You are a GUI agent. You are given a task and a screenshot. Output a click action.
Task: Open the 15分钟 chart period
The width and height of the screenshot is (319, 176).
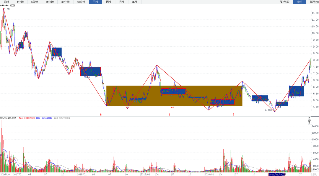click(50, 2)
